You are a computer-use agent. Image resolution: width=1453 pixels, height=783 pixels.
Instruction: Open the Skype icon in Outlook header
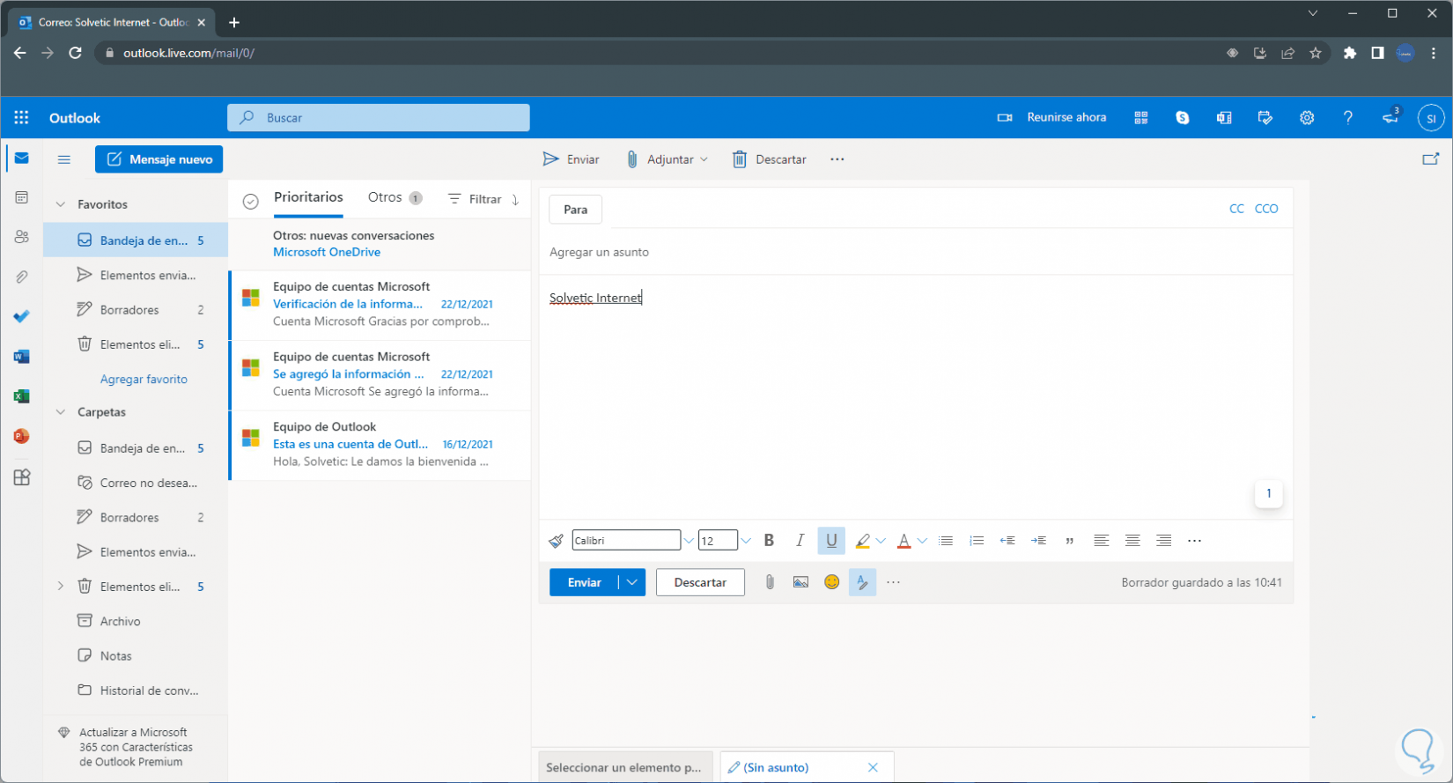(x=1183, y=117)
